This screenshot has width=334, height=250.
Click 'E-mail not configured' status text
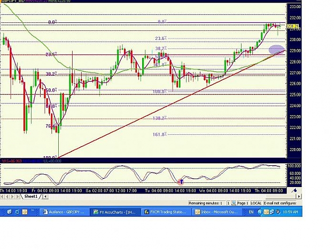pos(280,203)
